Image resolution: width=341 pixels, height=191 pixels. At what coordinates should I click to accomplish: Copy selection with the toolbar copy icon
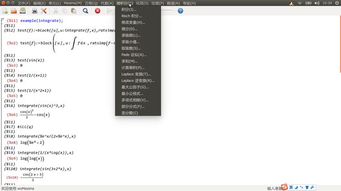[65, 11]
